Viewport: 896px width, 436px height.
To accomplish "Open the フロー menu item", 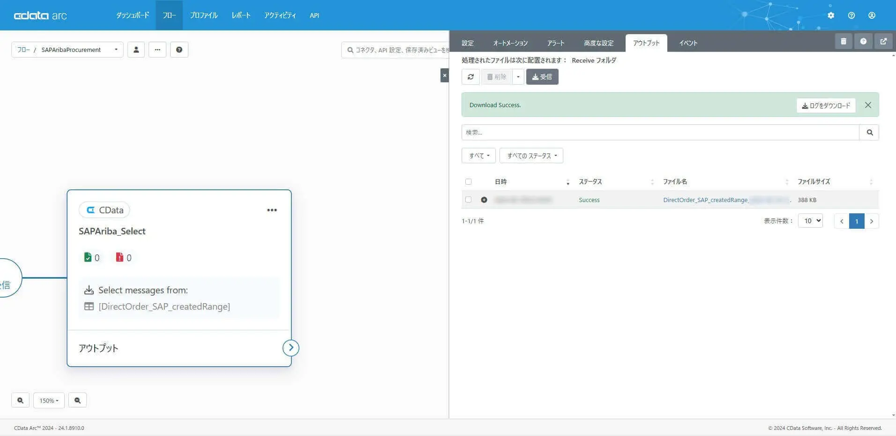I will [x=169, y=15].
